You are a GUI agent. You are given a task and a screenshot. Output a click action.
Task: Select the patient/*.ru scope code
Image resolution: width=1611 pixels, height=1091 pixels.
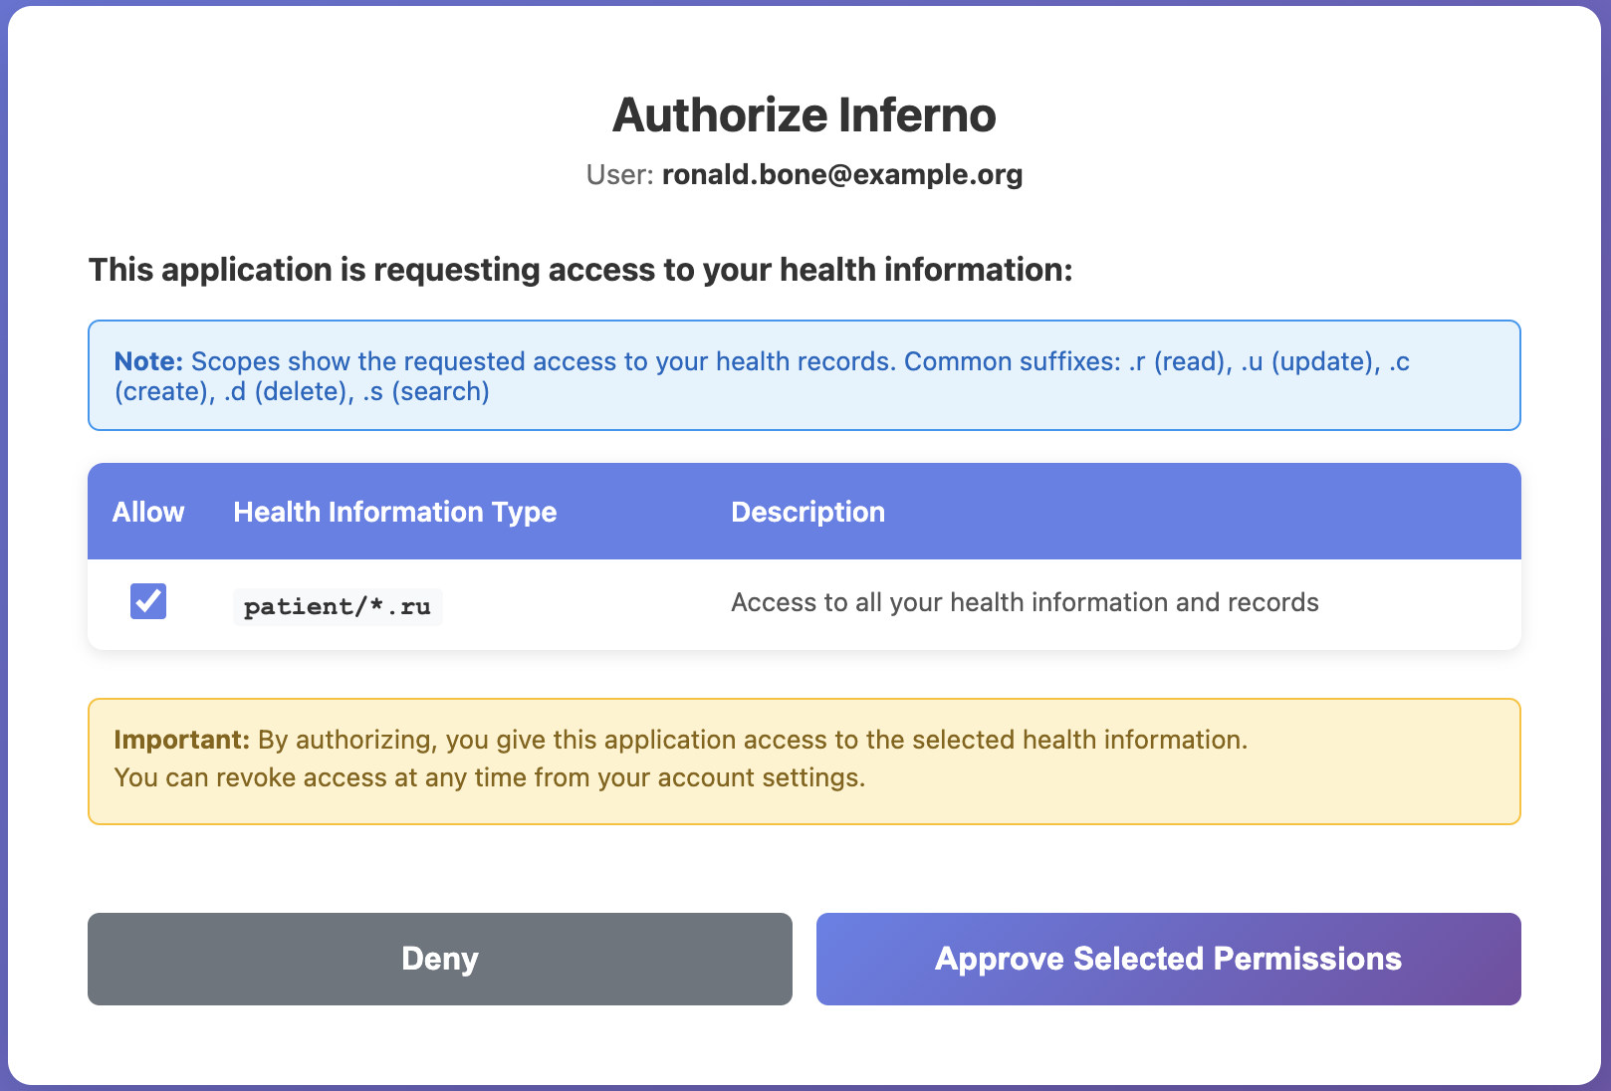[x=338, y=606]
